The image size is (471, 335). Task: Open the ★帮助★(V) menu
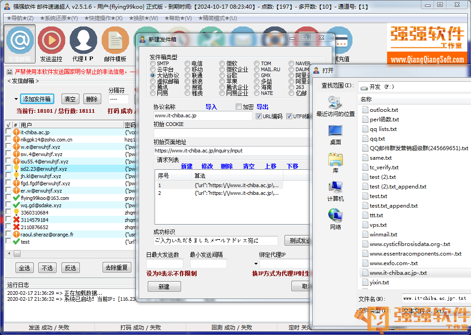tap(178, 18)
